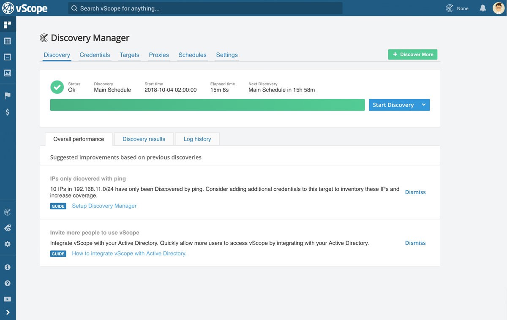Open the table explorer sidebar icon
This screenshot has width=507, height=320.
(8, 41)
